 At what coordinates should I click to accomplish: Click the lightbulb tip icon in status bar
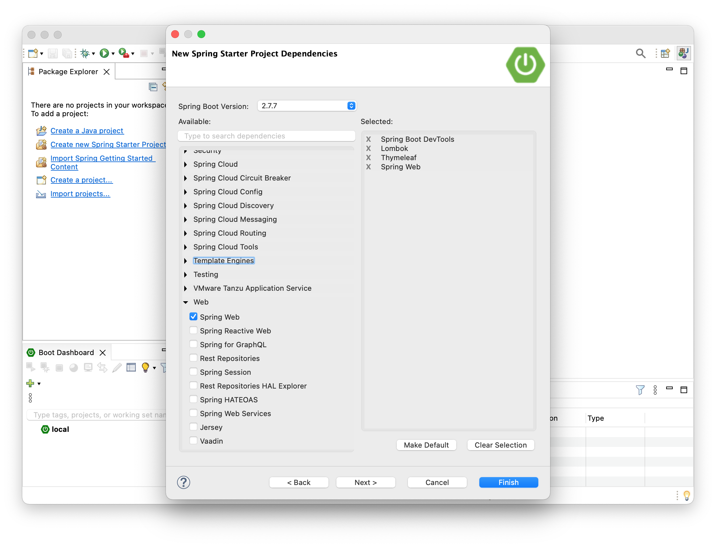(x=686, y=495)
